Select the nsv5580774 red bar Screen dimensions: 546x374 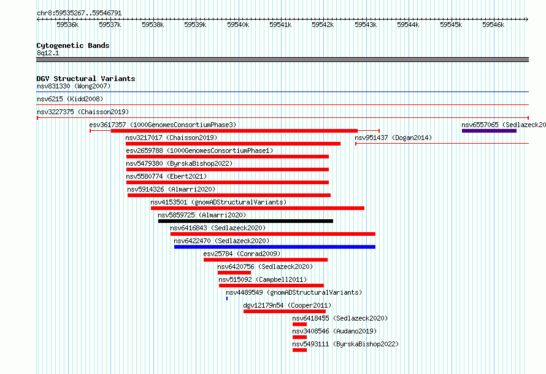[228, 182]
